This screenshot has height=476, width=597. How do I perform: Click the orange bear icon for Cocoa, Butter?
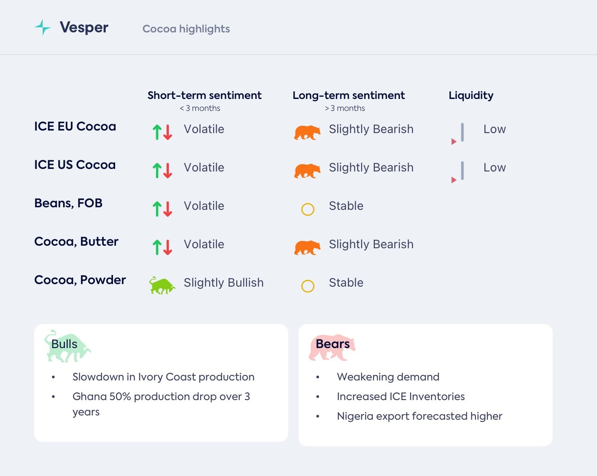pos(307,248)
